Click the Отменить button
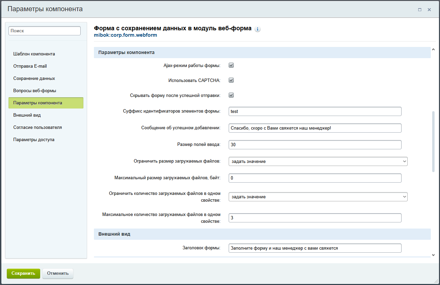 point(58,273)
